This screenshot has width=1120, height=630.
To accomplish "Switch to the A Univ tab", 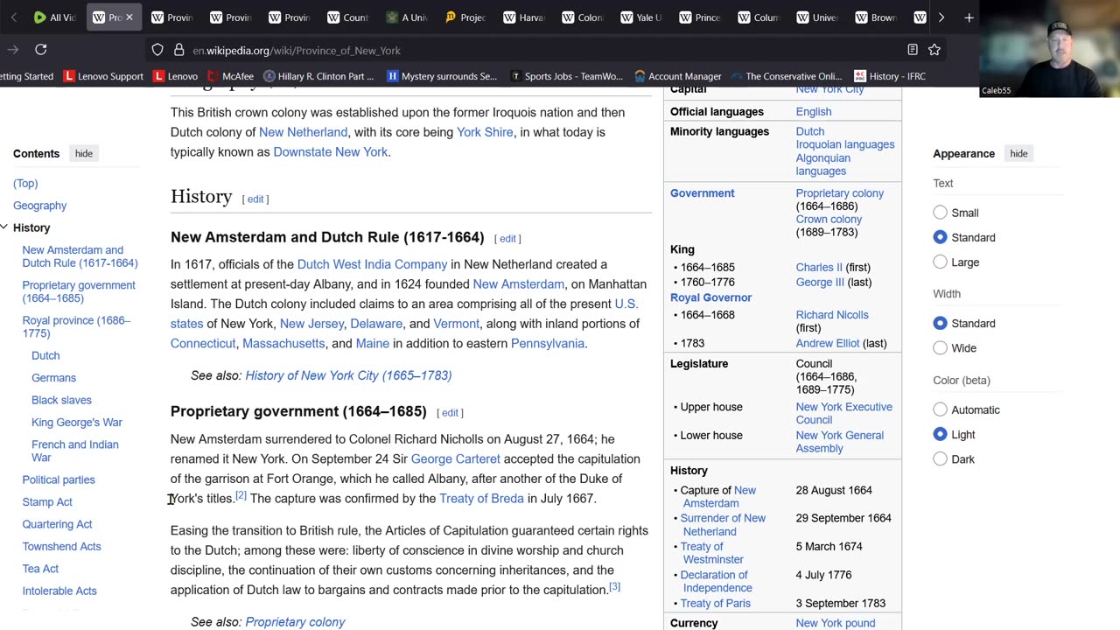I will [x=406, y=17].
